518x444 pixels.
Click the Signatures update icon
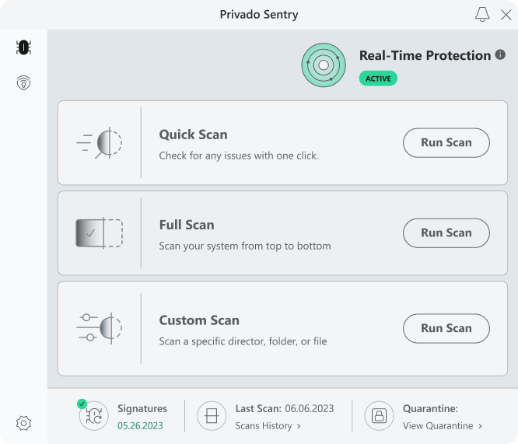(x=95, y=416)
